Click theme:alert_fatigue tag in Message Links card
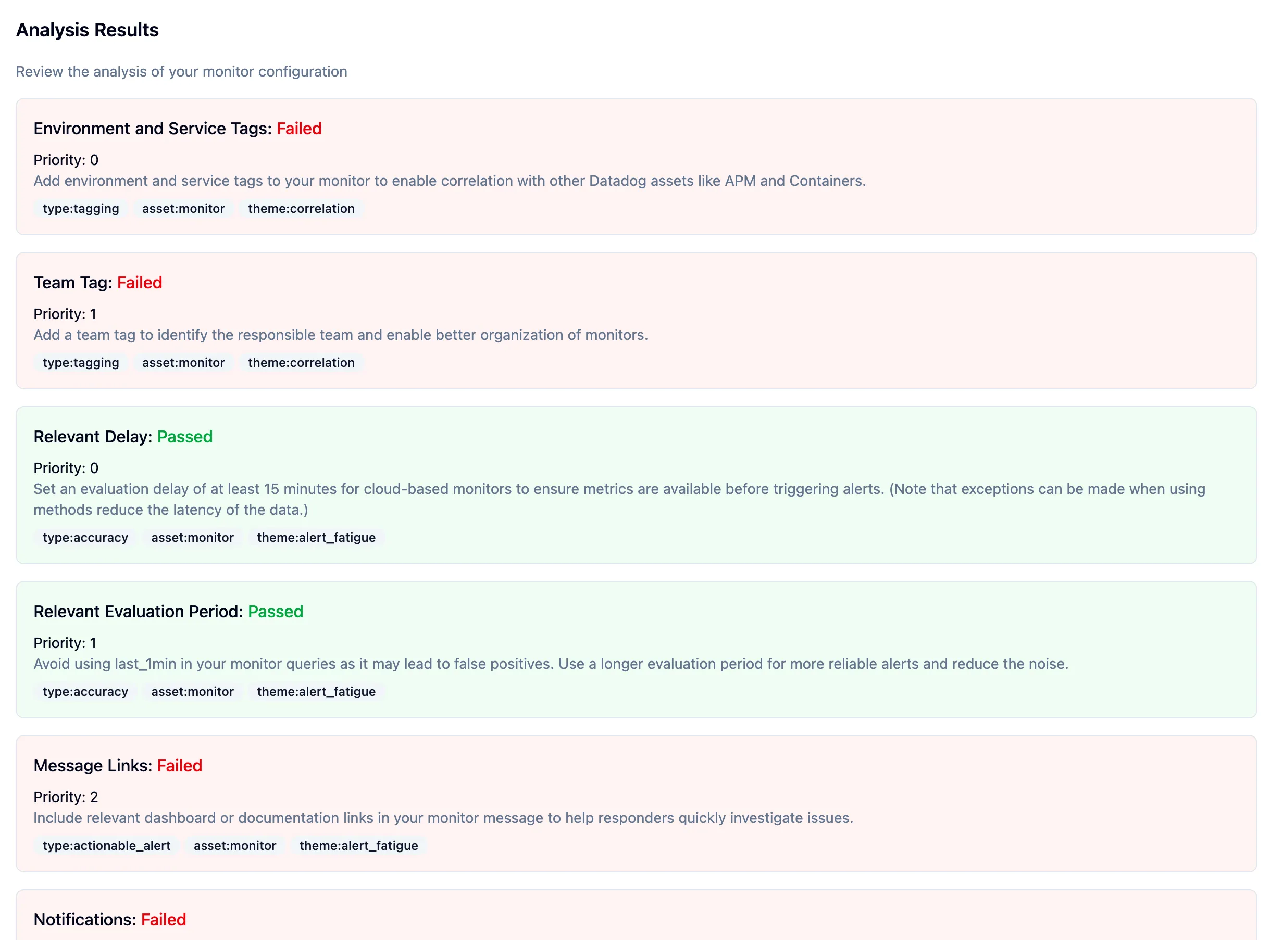The image size is (1270, 940). pyautogui.click(x=358, y=846)
